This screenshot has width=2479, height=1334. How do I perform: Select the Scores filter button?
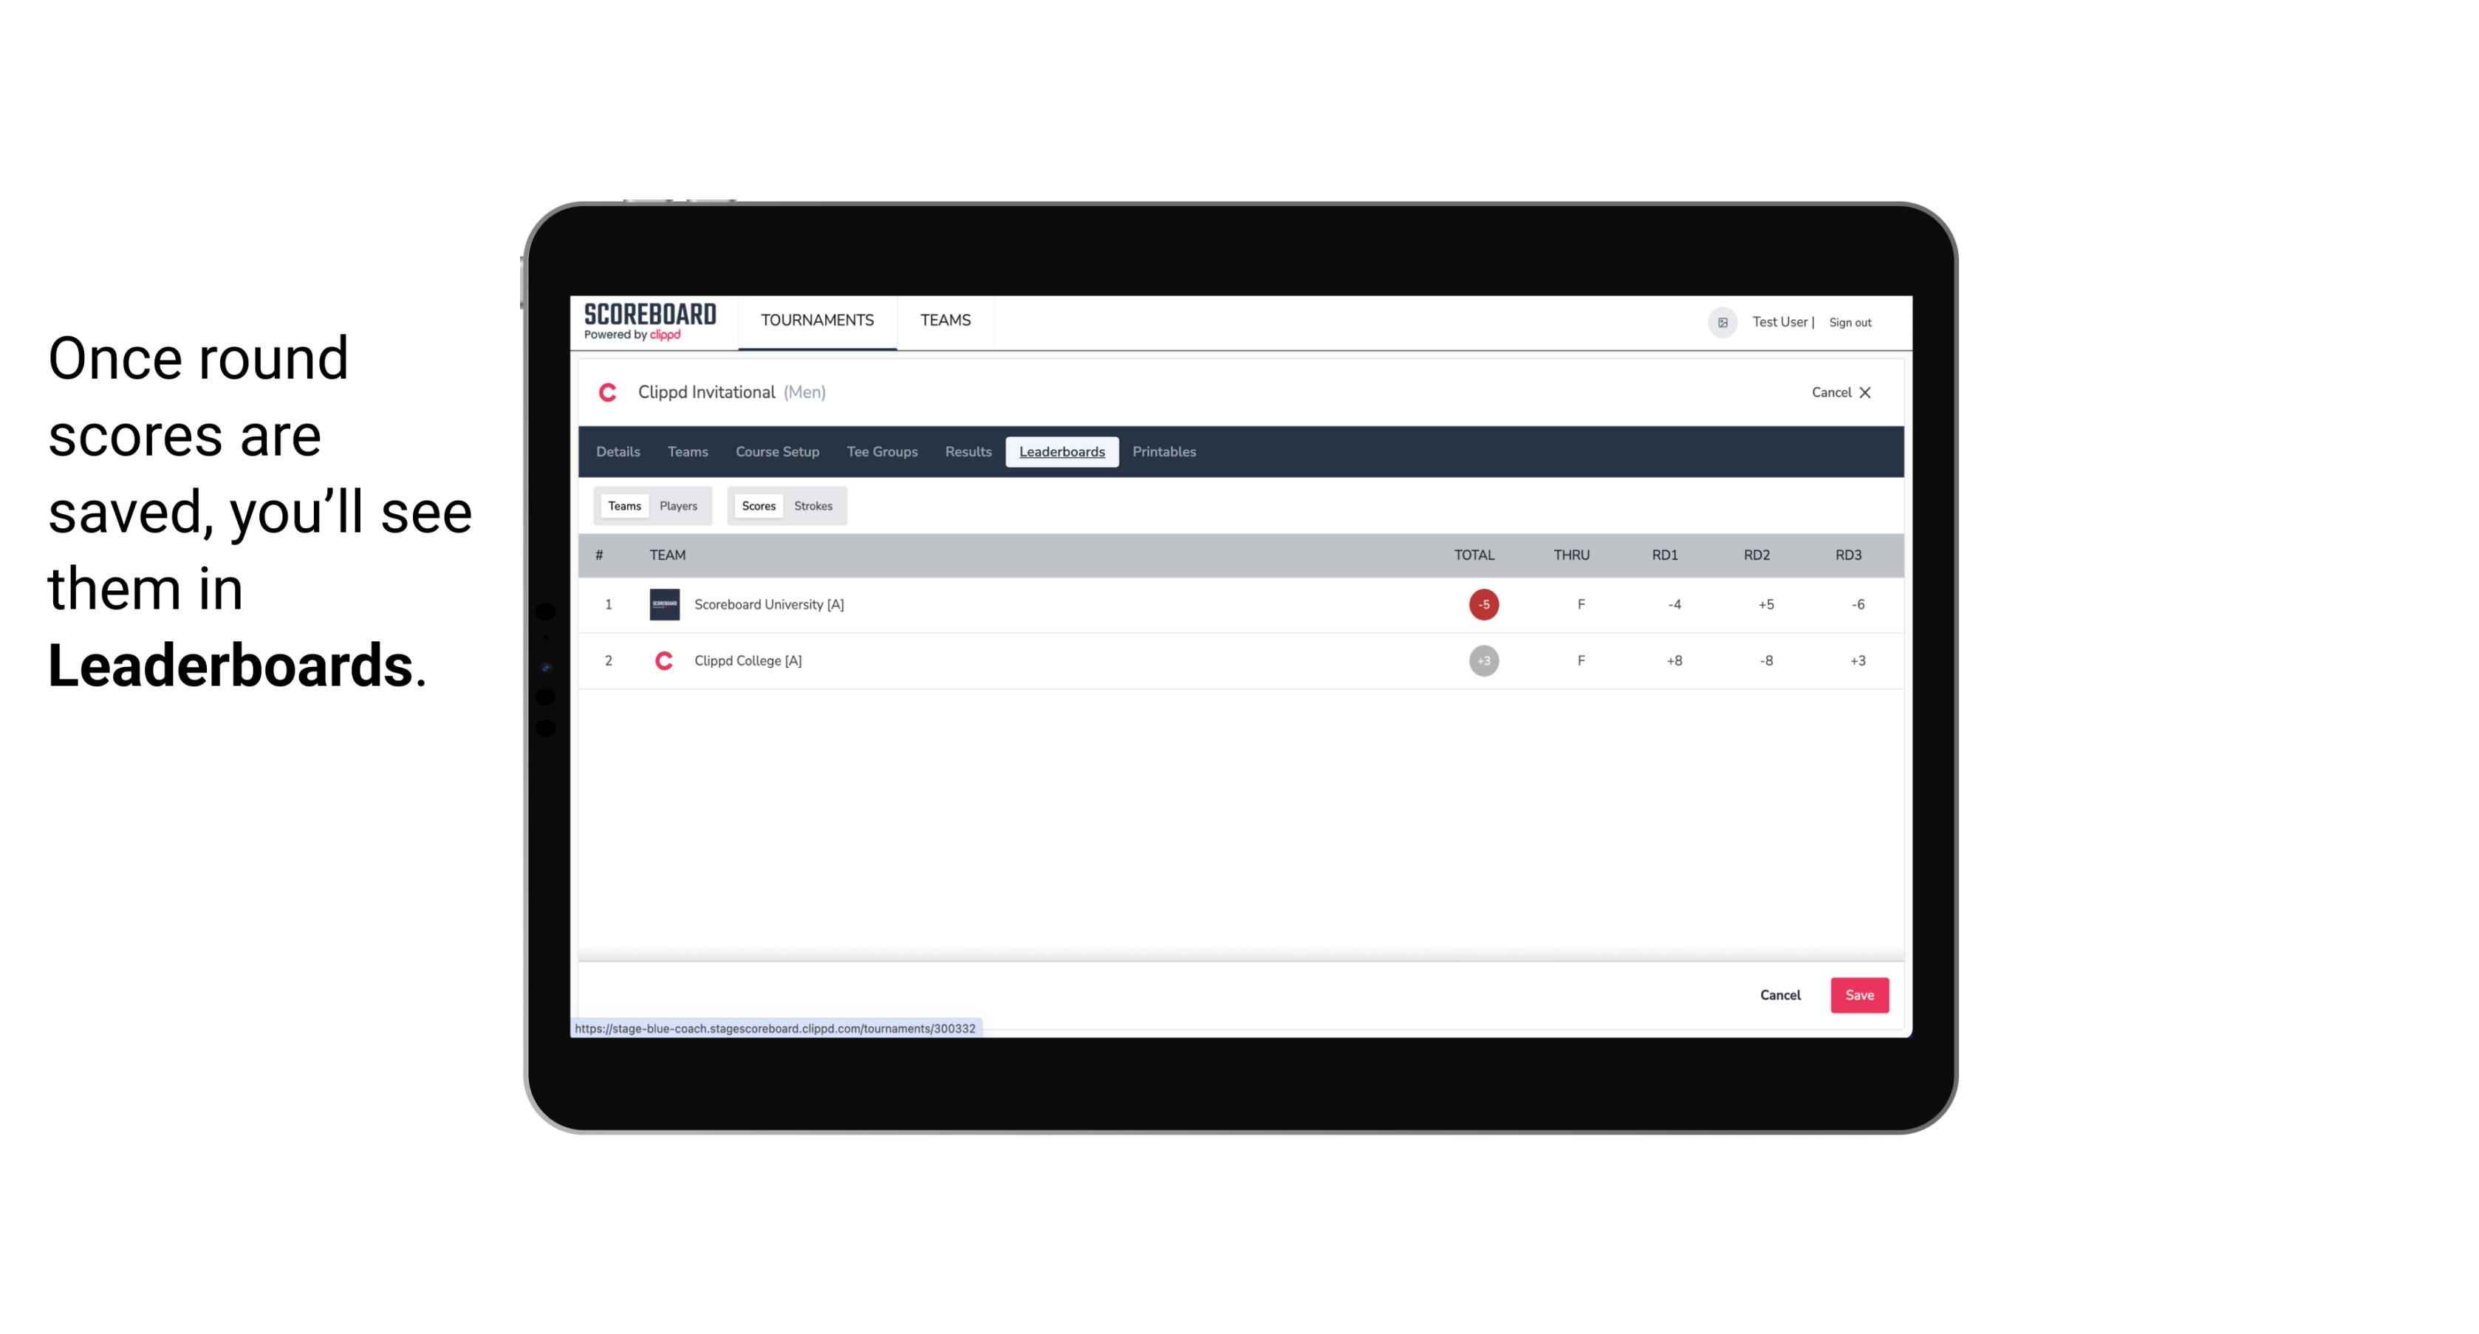(757, 506)
